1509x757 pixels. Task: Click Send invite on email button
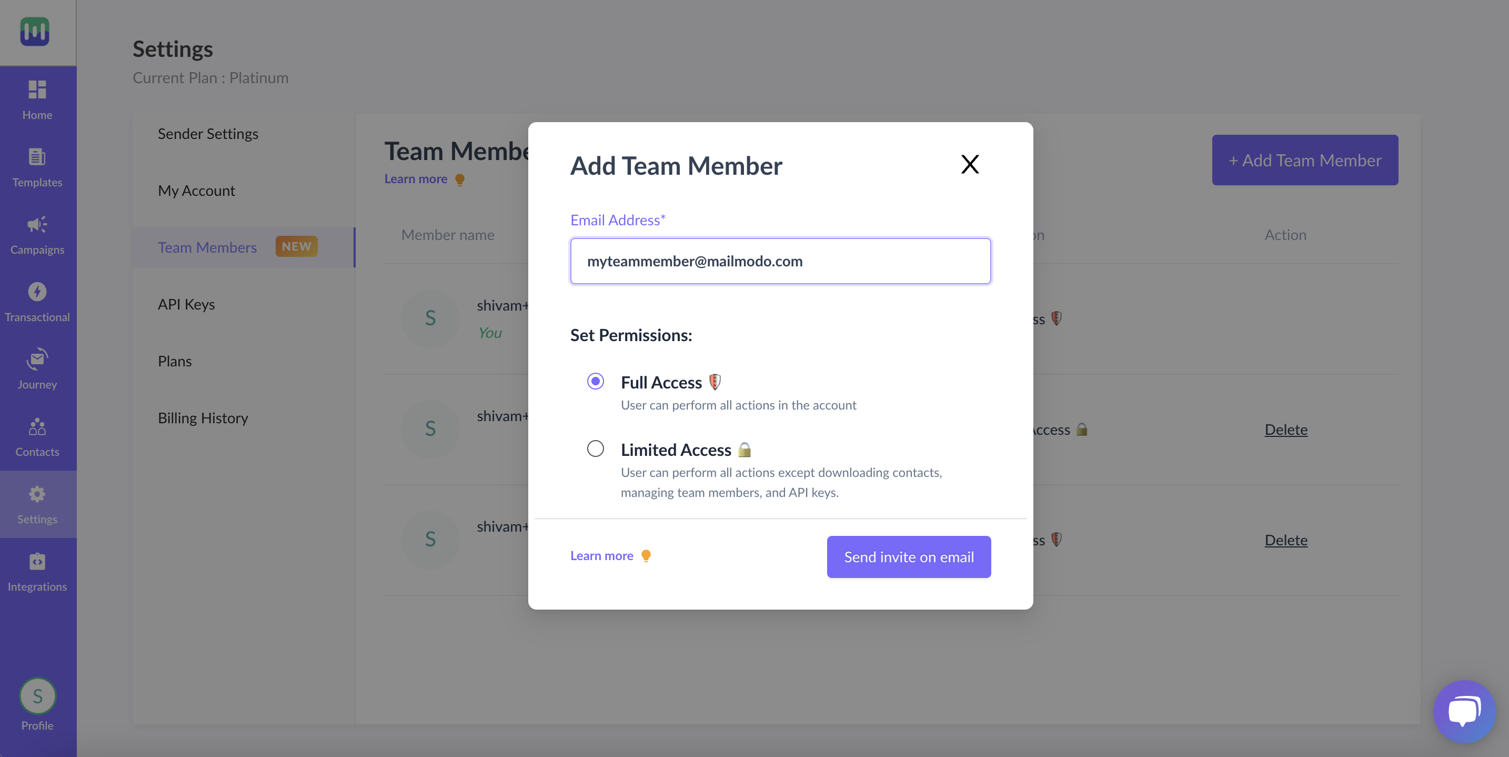pos(908,556)
